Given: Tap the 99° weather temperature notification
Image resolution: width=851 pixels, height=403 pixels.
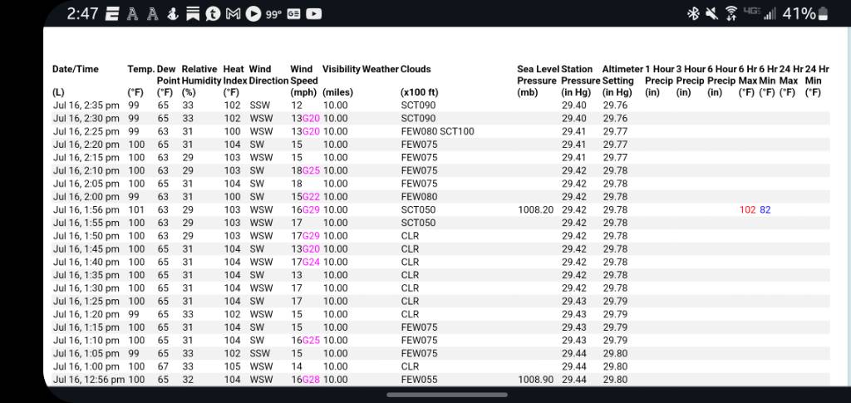Looking at the screenshot, I should coord(273,14).
